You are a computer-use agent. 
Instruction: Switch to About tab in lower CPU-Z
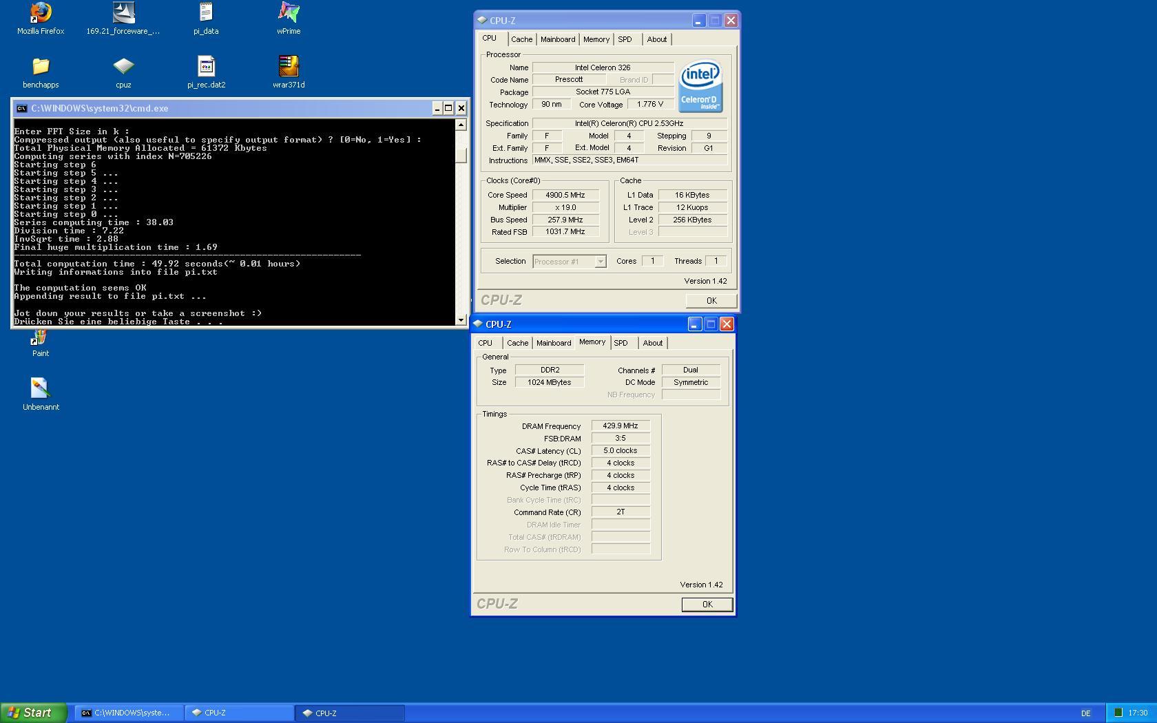[653, 343]
